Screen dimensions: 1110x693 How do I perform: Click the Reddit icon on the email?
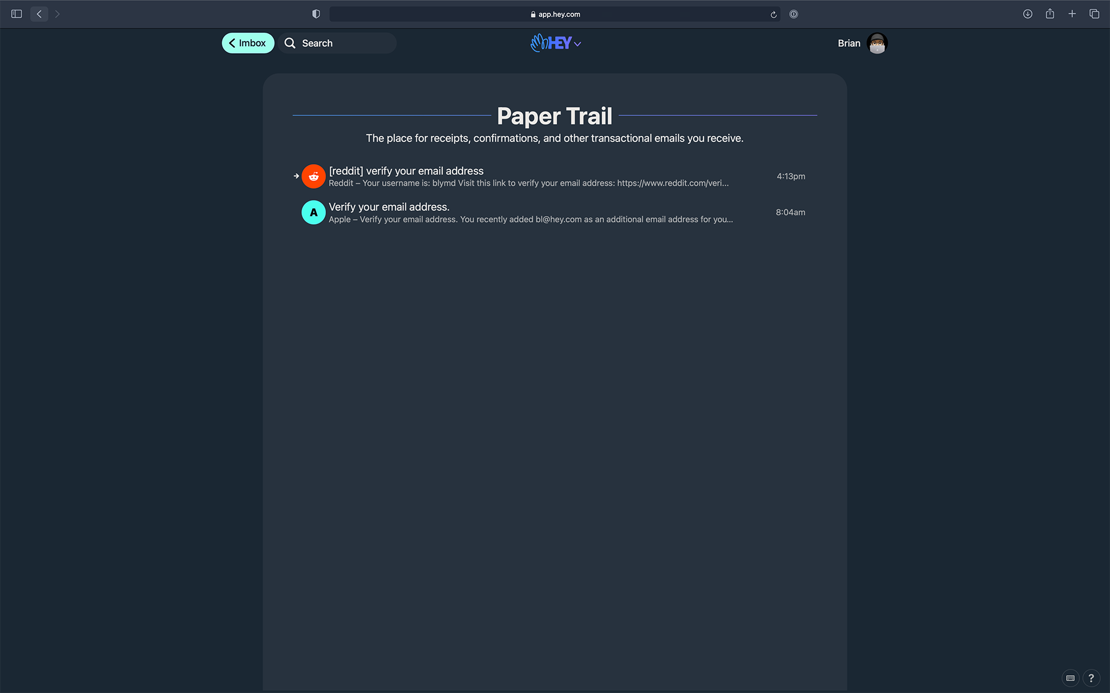click(313, 176)
